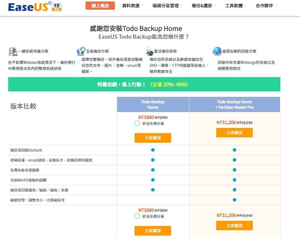Expand dropdown arrow beside 資料救援
The width and height of the screenshot is (300, 242).
point(142,6)
